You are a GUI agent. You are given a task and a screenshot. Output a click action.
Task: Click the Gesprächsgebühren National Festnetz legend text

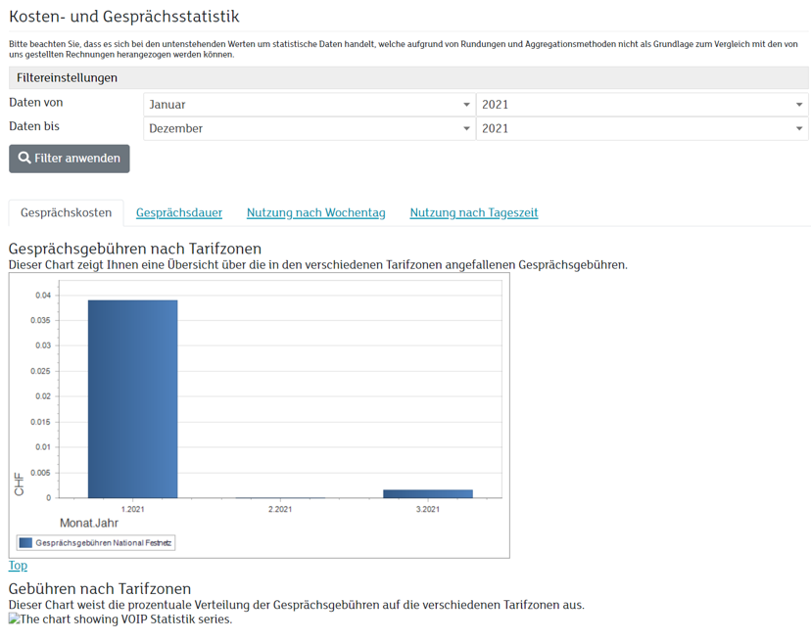tap(104, 542)
